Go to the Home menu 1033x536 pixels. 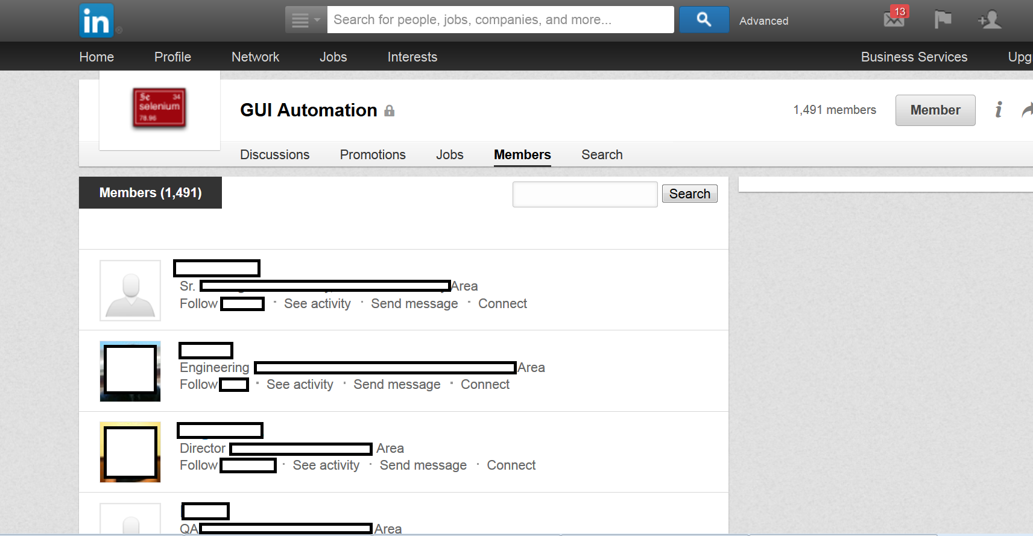(96, 57)
